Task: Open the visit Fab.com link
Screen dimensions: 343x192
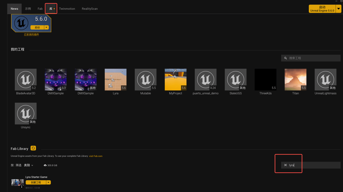Action: pos(96,156)
